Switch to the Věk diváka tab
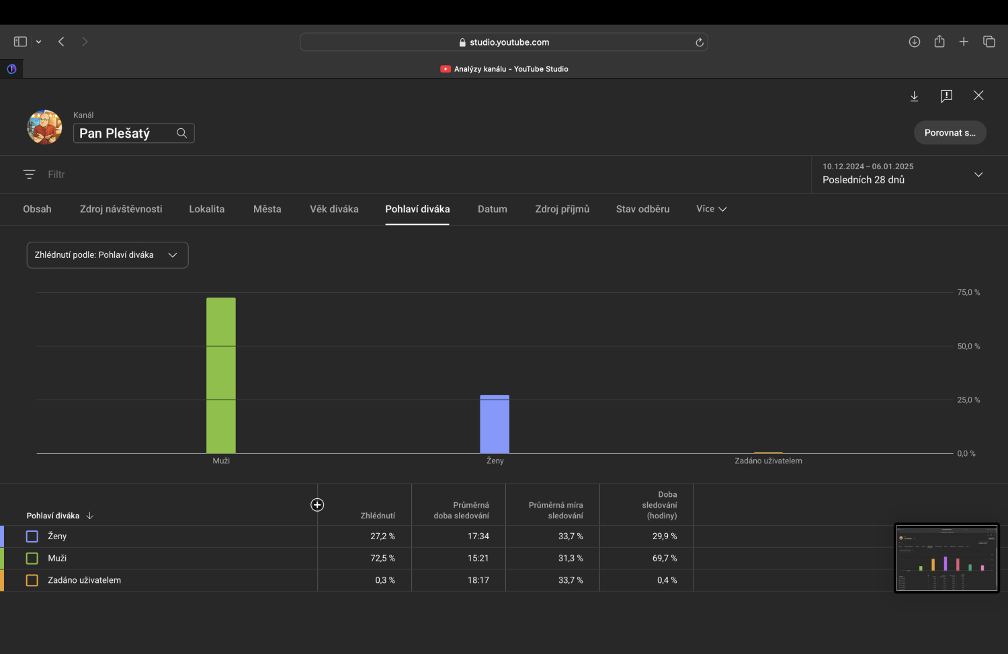This screenshot has width=1008, height=654. [x=334, y=209]
